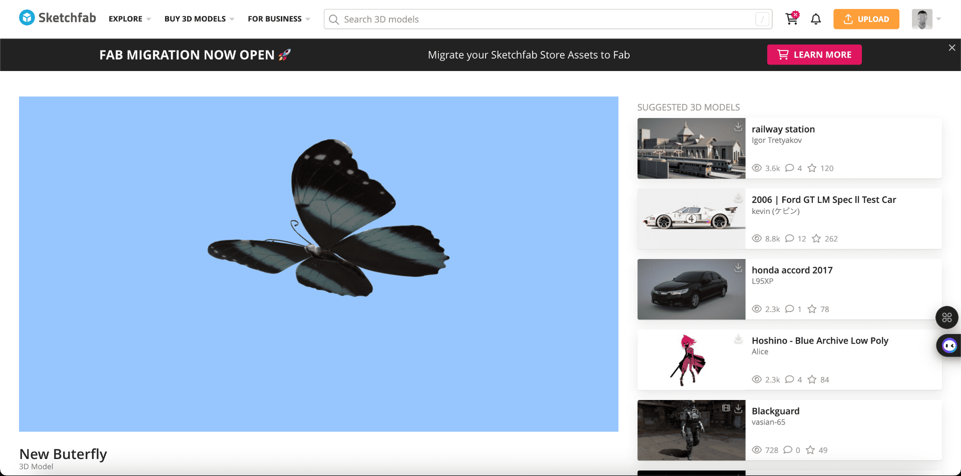Open Hoshino - Blue Archive Low Poly title
The image size is (961, 476).
(820, 340)
